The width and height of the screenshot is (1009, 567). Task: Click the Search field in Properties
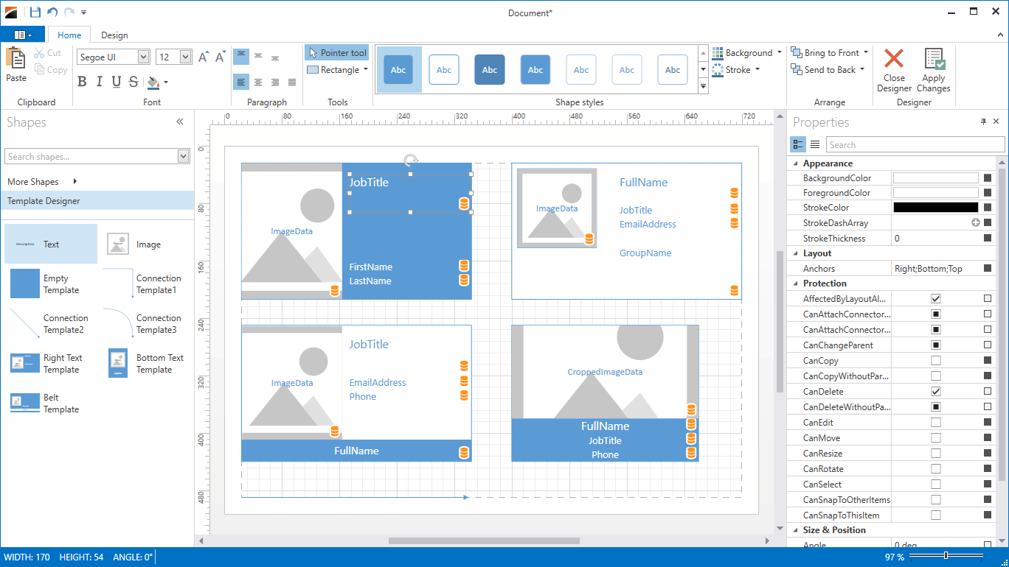(915, 145)
